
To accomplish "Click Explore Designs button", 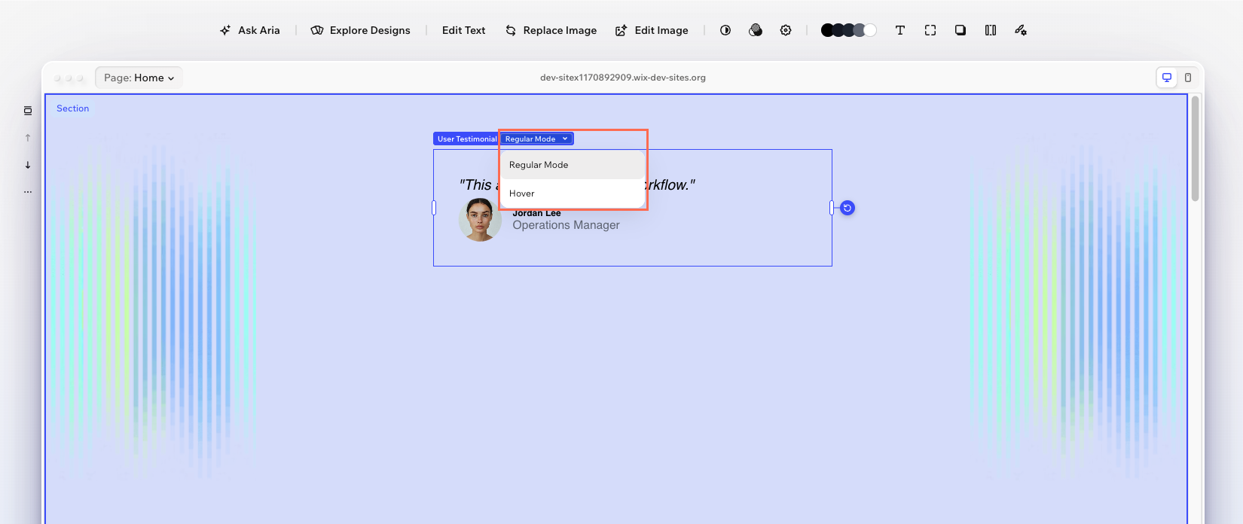I will (361, 30).
